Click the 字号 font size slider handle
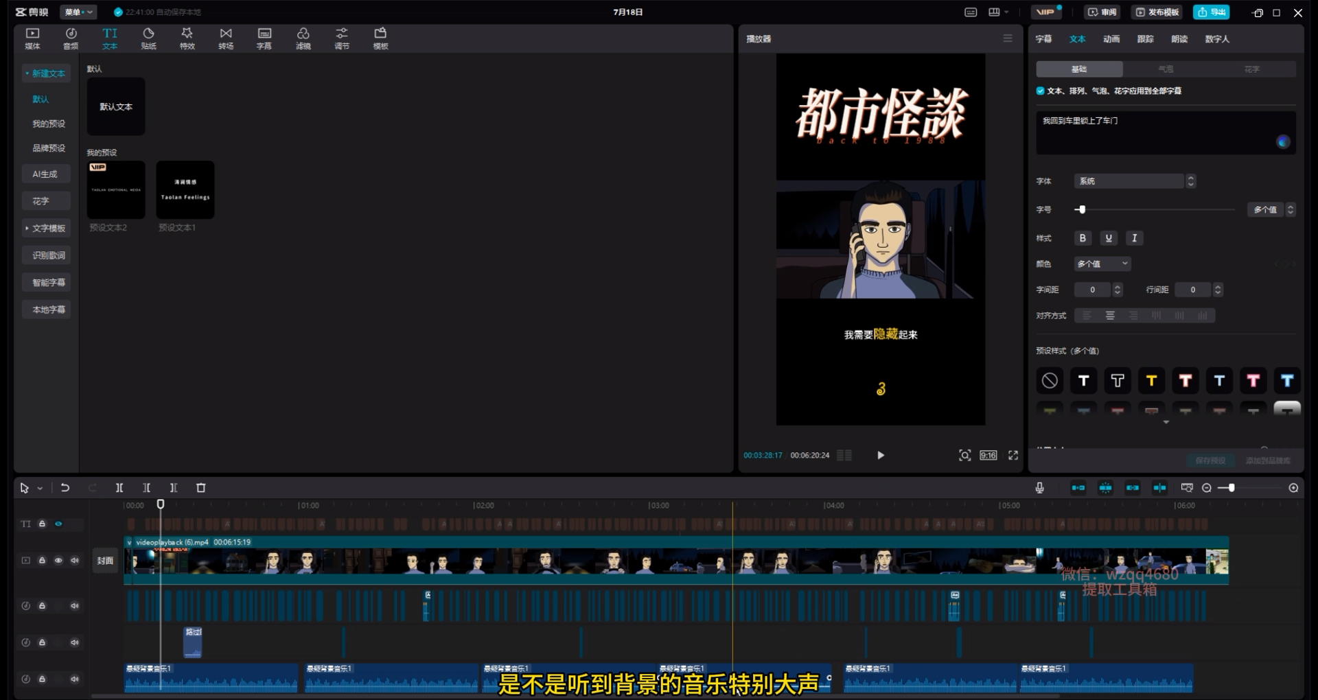 point(1082,210)
